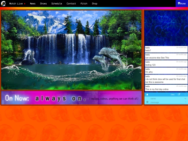Click the Cbox link in the chat toolbar
The image size is (188, 141).
click(x=173, y=95)
